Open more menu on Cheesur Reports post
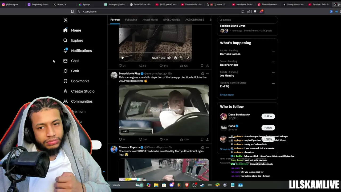The width and height of the screenshot is (341, 192). point(207,147)
